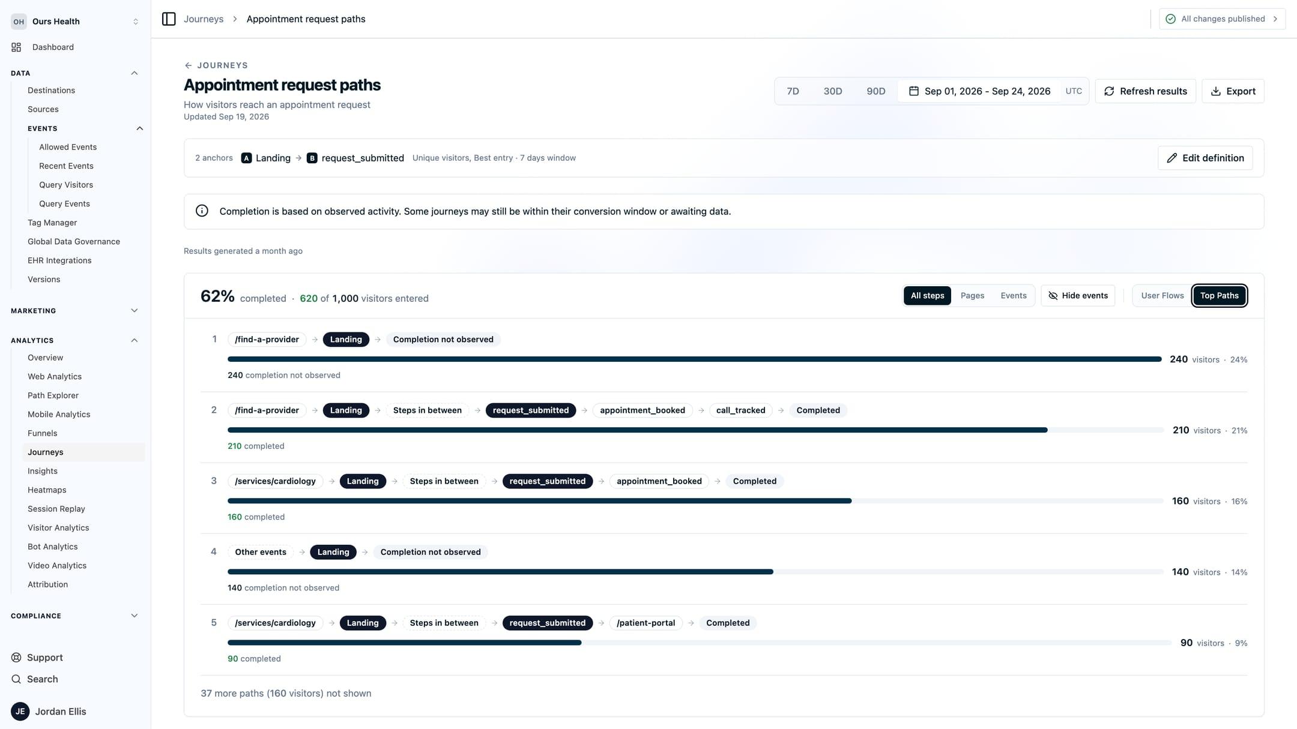The height and width of the screenshot is (729, 1297).
Task: Click the anchor B badge
Action: [312, 158]
